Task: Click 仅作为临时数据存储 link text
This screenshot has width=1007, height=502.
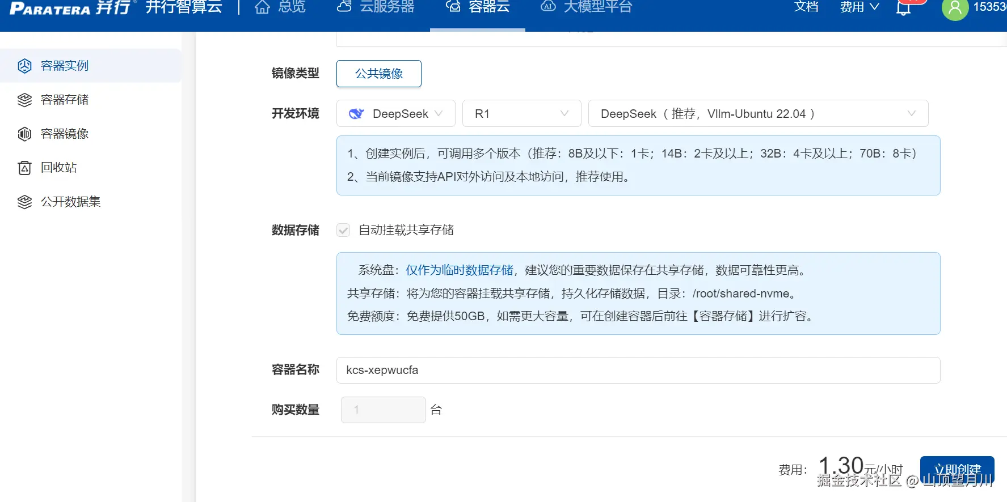Action: [460, 270]
